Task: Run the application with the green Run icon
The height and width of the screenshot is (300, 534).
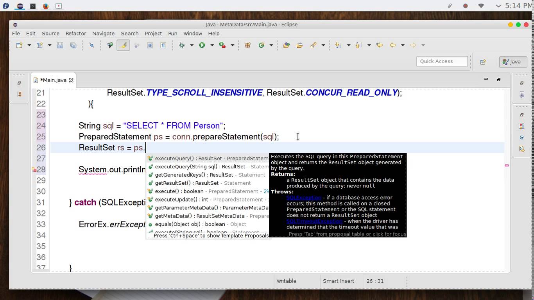Action: coord(202,45)
